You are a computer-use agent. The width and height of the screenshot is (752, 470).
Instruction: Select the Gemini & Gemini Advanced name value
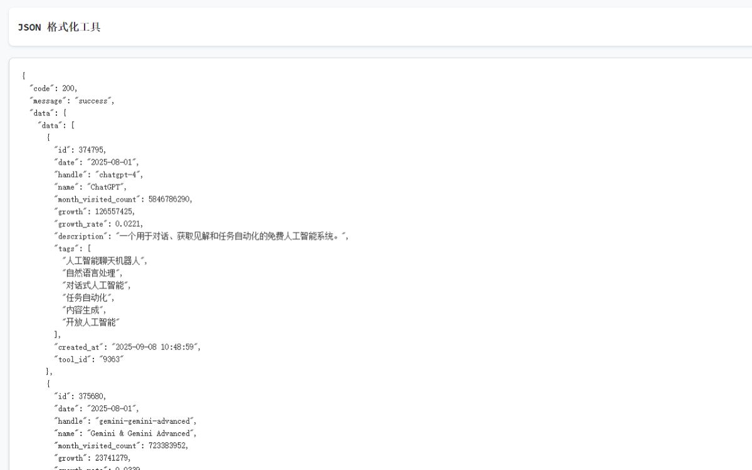(x=139, y=433)
